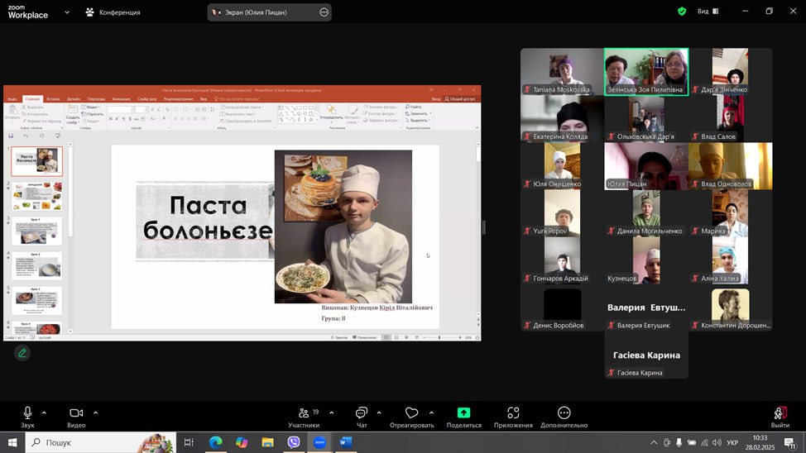The width and height of the screenshot is (806, 453).
Task: Click the green encryption shield icon
Action: point(682,12)
